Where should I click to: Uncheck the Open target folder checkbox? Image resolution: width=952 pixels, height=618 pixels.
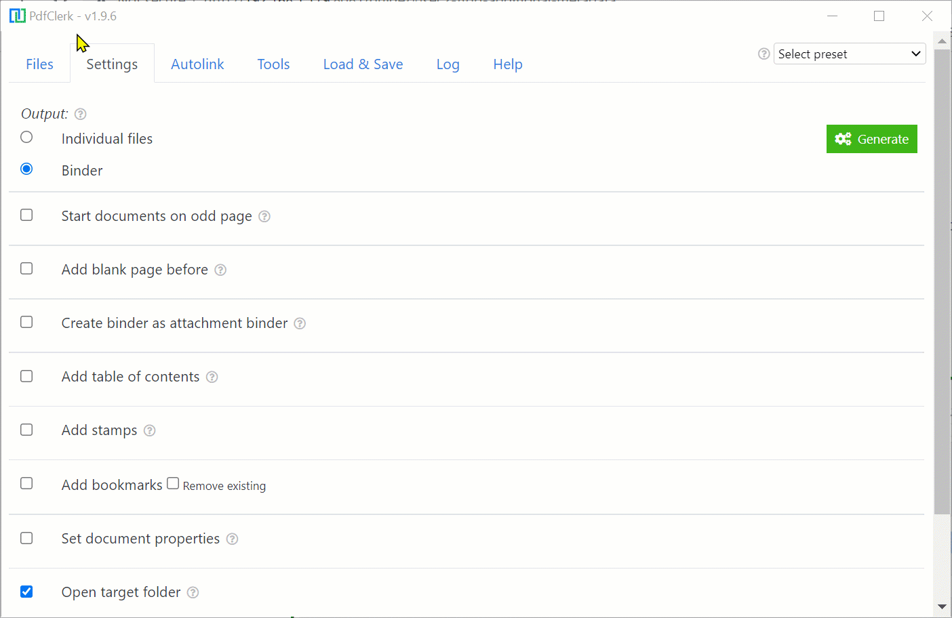tap(26, 592)
